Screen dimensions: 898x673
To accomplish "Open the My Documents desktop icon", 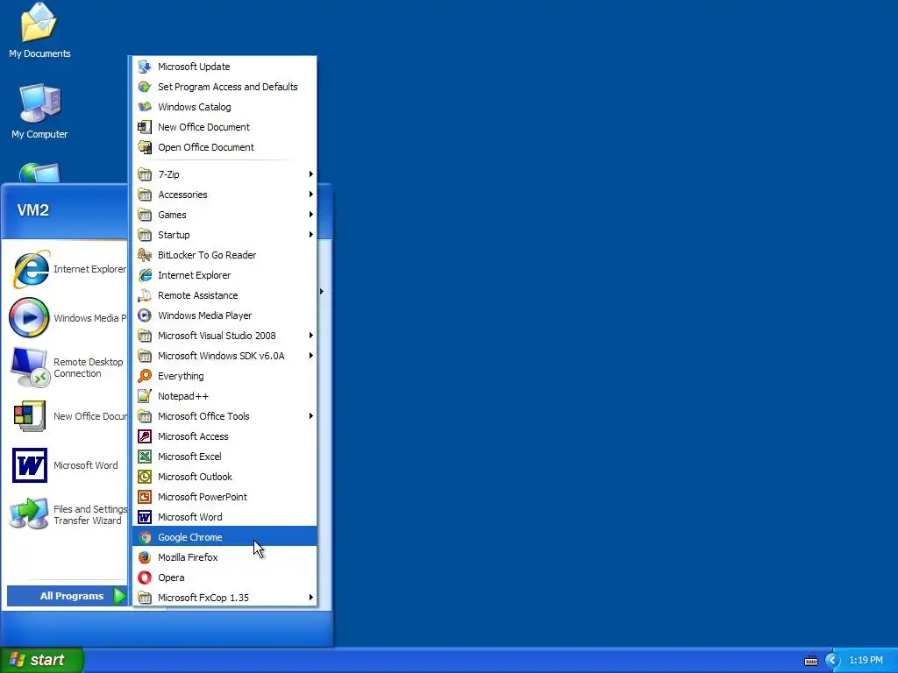I will click(39, 31).
